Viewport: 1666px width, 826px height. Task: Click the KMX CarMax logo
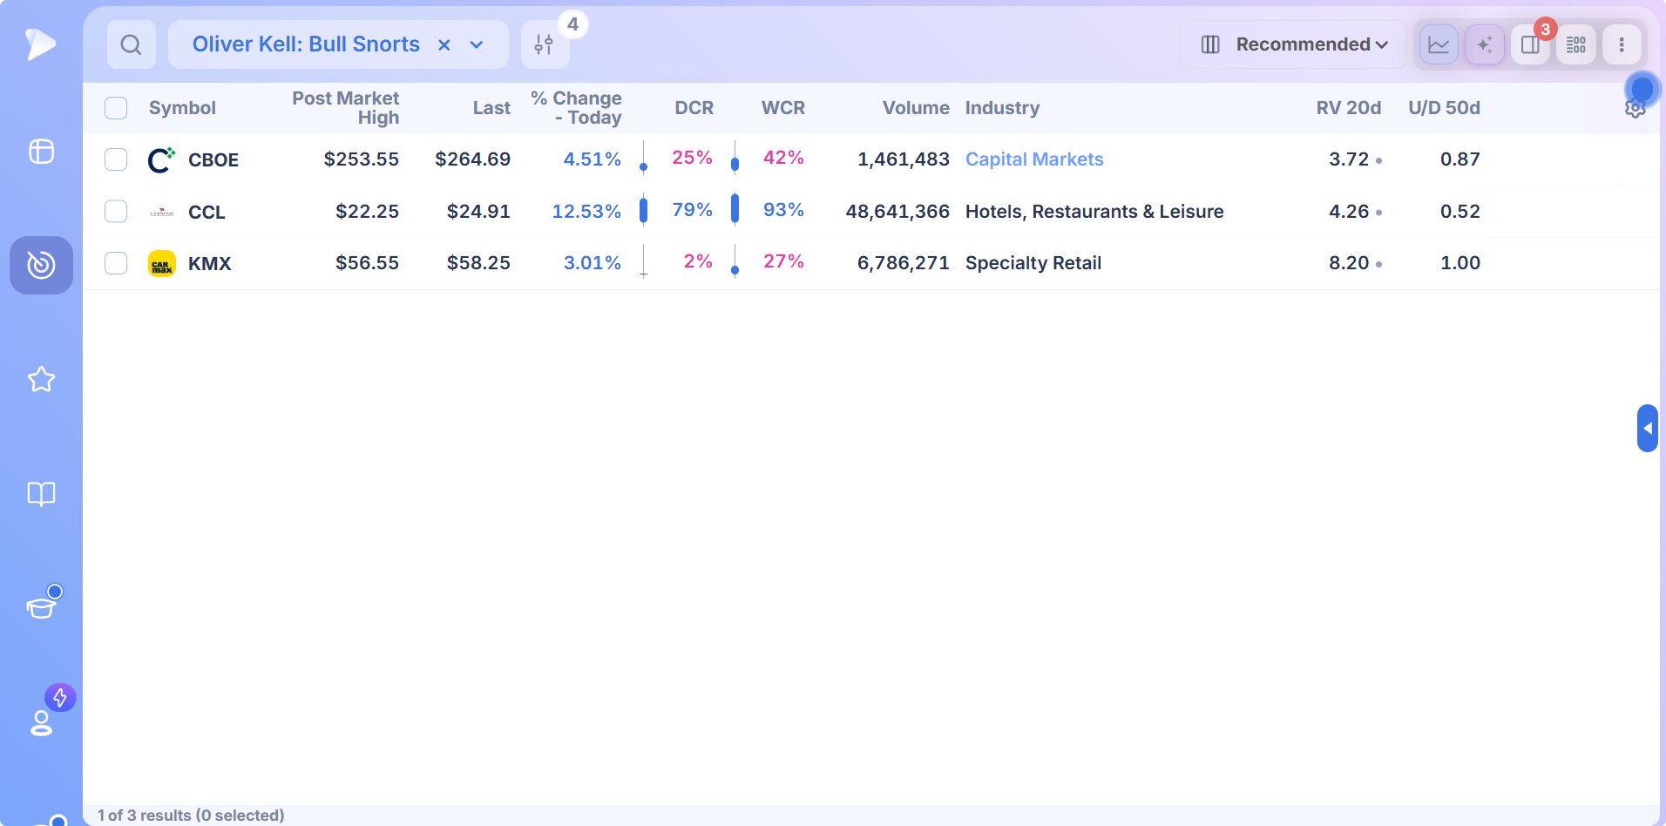pyautogui.click(x=162, y=263)
